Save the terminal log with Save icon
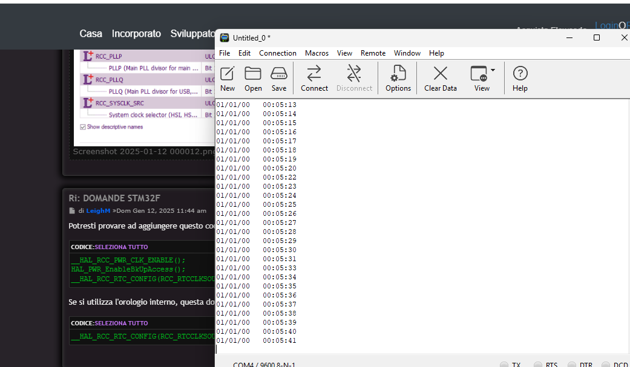630x367 pixels. click(x=279, y=79)
